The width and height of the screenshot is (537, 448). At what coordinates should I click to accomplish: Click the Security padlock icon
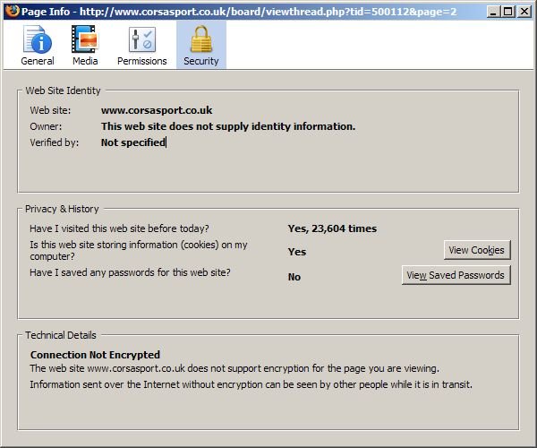(x=200, y=39)
